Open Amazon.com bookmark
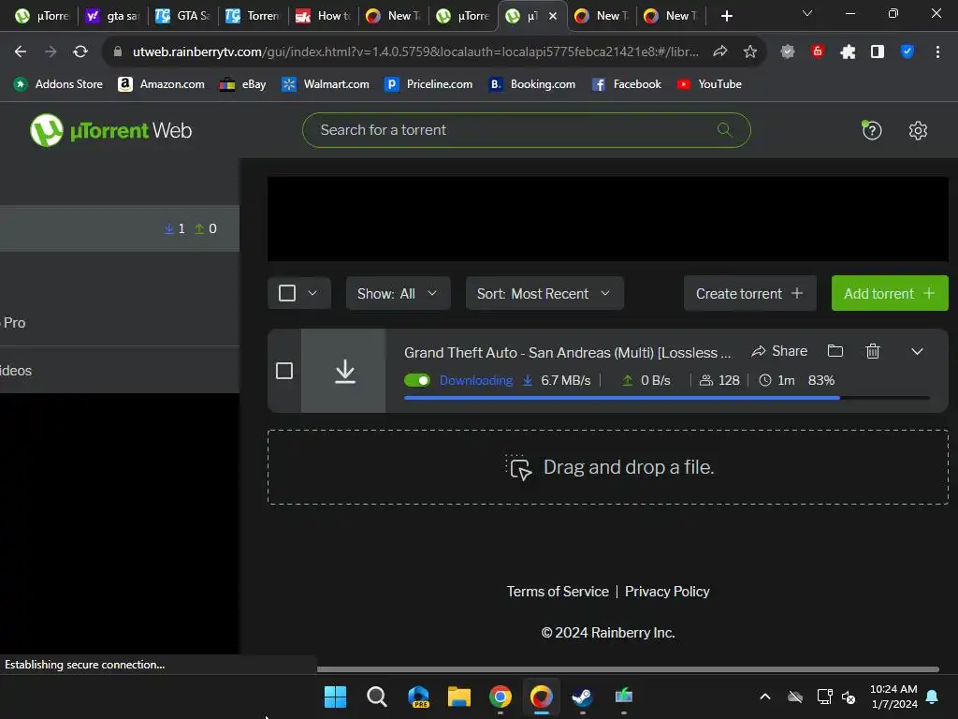Screen dimensions: 958x719 point(161,84)
